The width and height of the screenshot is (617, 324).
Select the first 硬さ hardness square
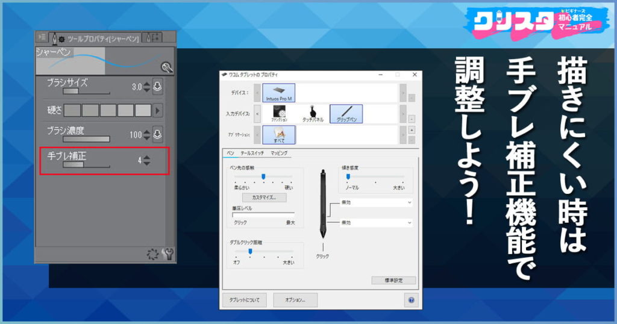click(x=72, y=110)
